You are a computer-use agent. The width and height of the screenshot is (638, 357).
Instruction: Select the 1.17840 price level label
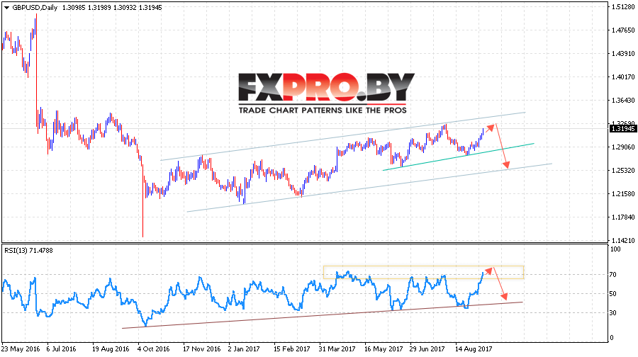[622, 217]
